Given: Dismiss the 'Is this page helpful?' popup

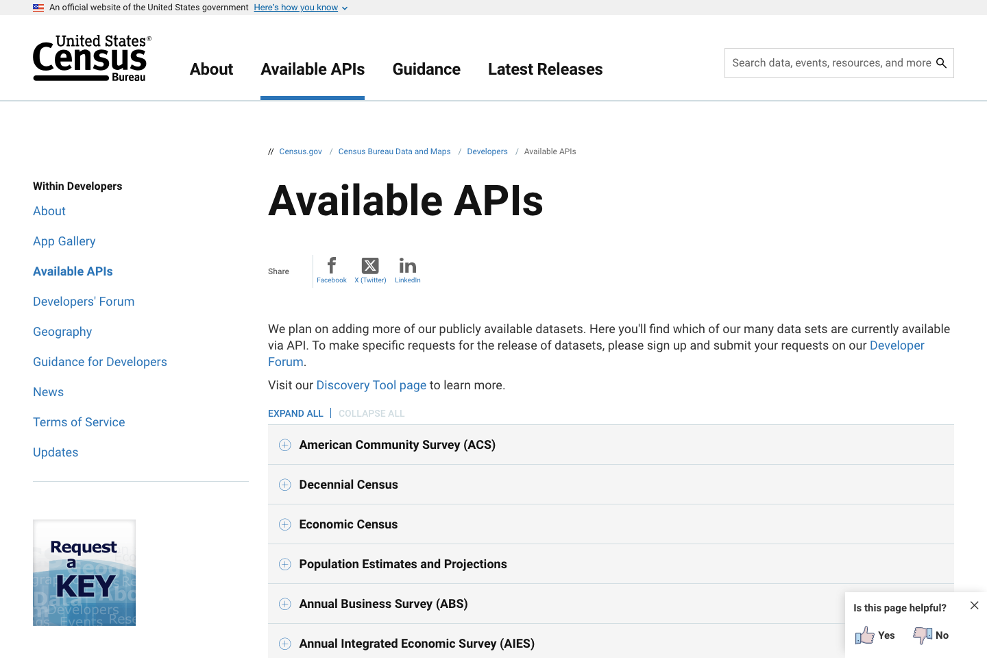Looking at the screenshot, I should [x=974, y=605].
